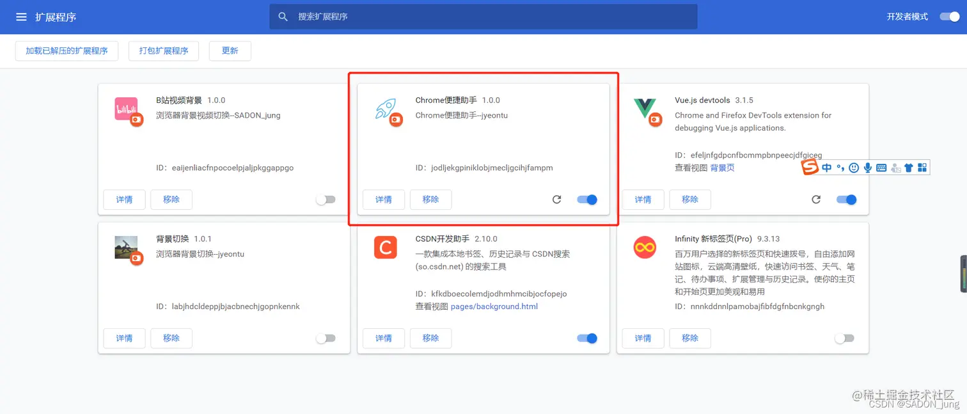Screen dimensions: 967x414
Task: Disable the Vue.js devtools extension toggle
Action: click(x=846, y=200)
